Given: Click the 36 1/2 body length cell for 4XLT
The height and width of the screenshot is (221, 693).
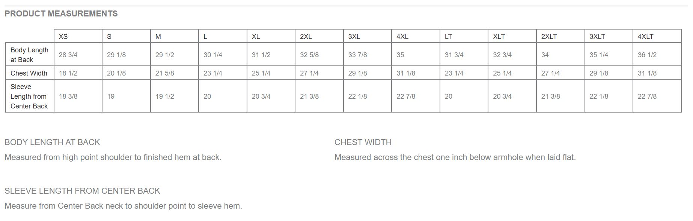Looking at the screenshot, I should click(x=657, y=55).
